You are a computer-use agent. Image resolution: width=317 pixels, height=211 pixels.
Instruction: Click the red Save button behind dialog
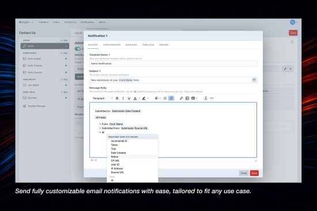(x=293, y=33)
